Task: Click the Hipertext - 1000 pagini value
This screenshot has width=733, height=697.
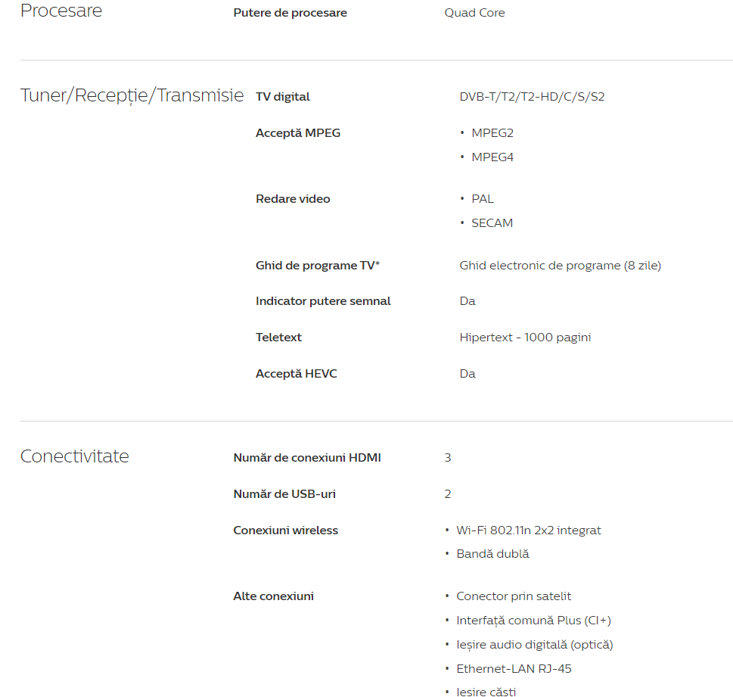Action: (x=525, y=338)
